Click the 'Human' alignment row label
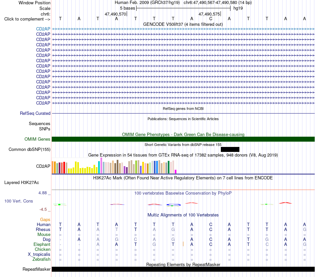315x277 pixels. (x=43, y=224)
